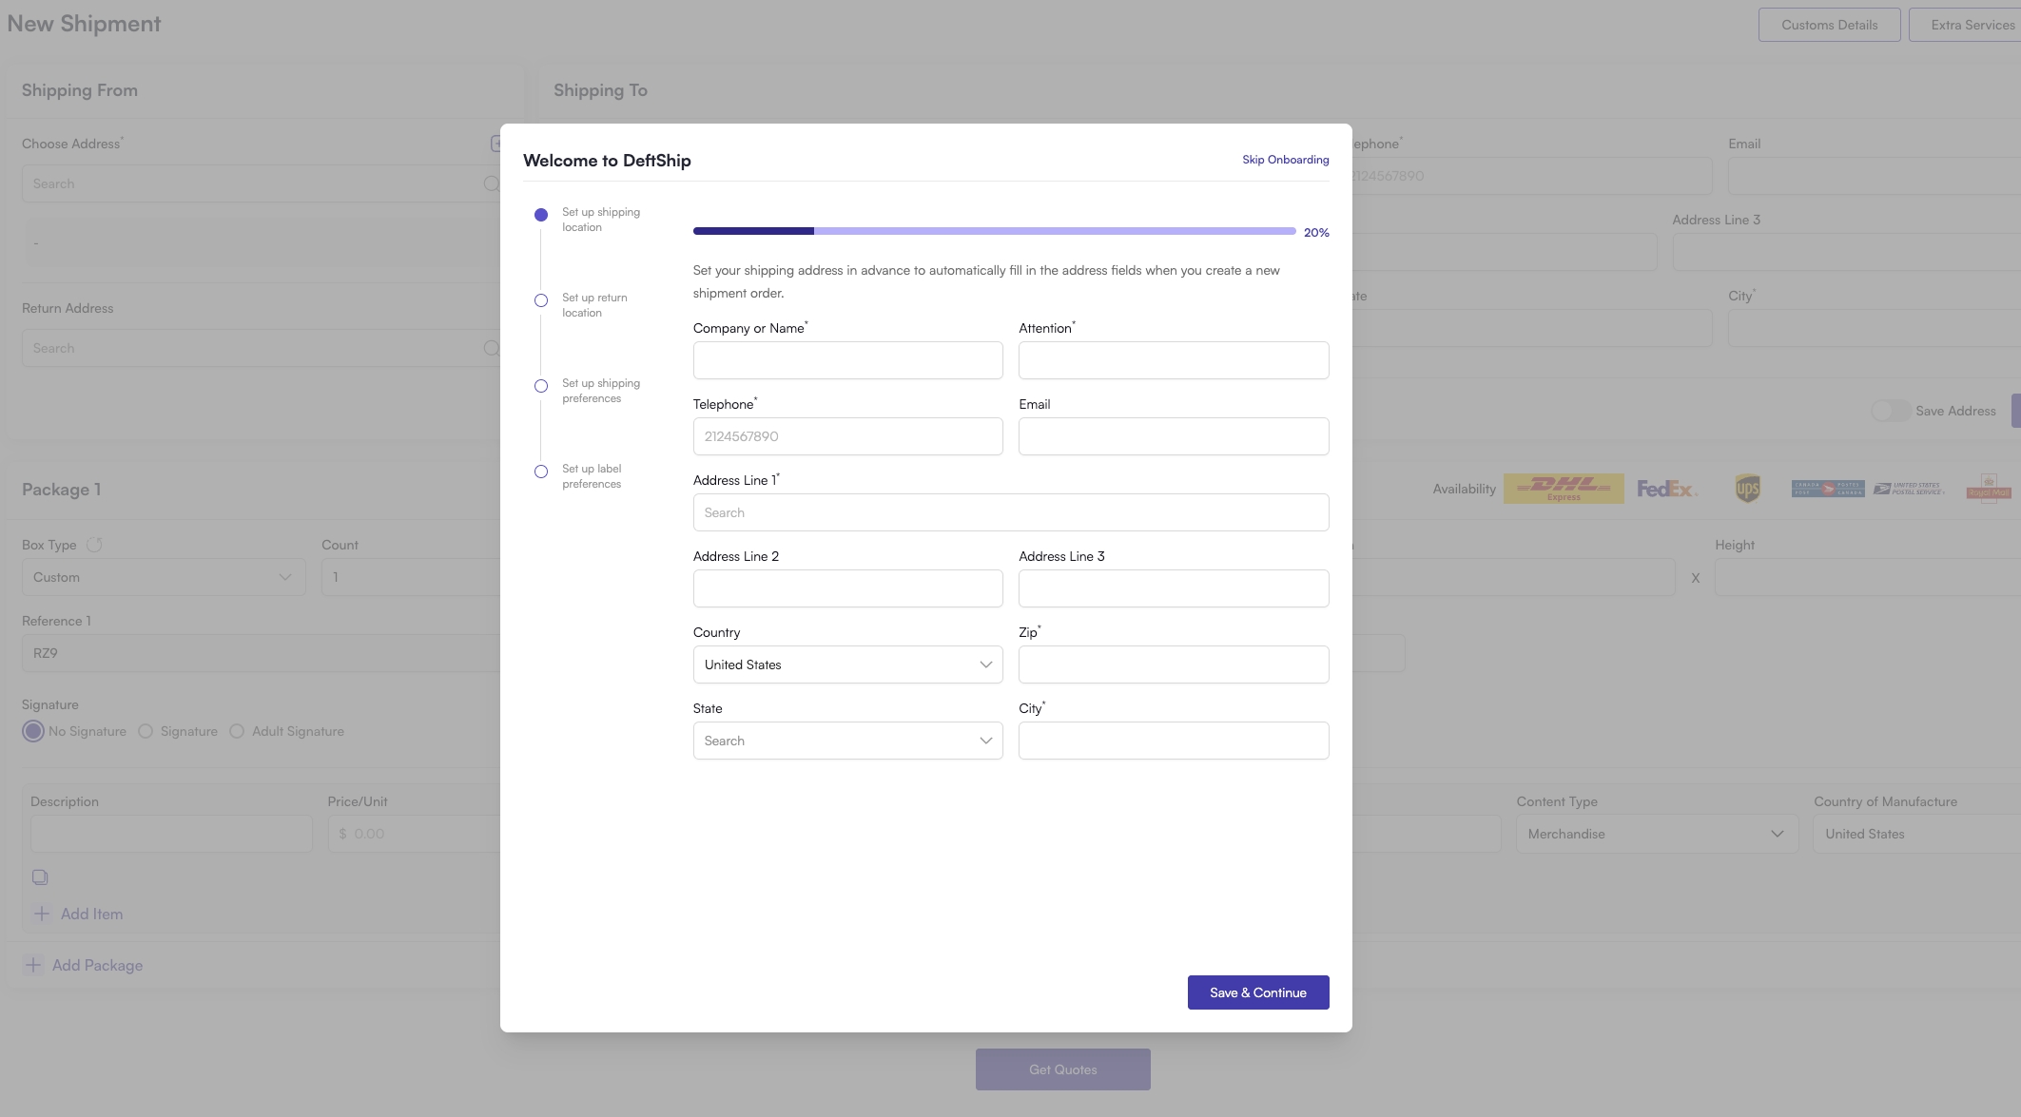
Task: Click the Get Quotes button
Action: click(1062, 1069)
